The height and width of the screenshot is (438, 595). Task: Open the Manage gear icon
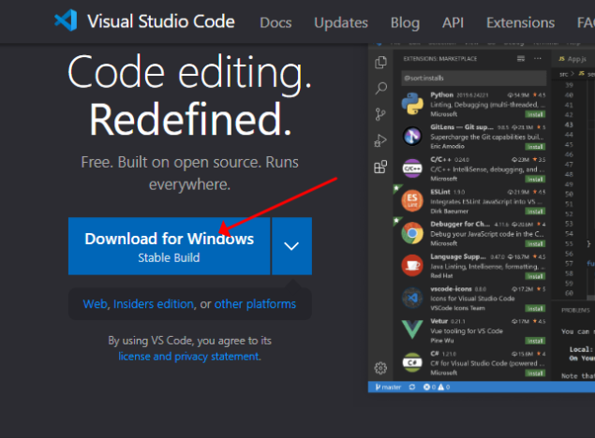tap(380, 368)
